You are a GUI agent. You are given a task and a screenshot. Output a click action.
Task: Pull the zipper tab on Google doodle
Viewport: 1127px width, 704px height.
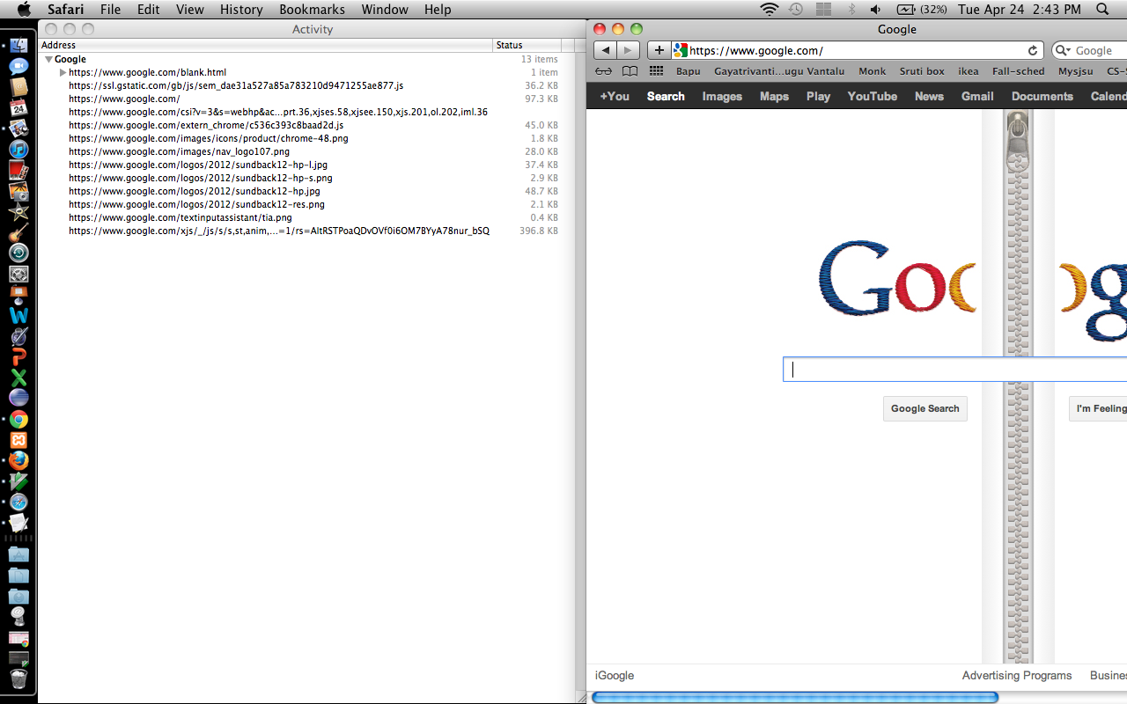pyautogui.click(x=1018, y=143)
